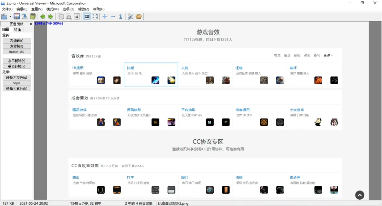Click the 胜利 tag in 音效库
Screen dimensions: 382x206
317,55
